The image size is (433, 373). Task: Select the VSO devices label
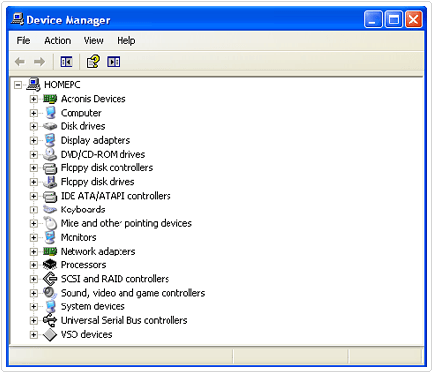86,335
